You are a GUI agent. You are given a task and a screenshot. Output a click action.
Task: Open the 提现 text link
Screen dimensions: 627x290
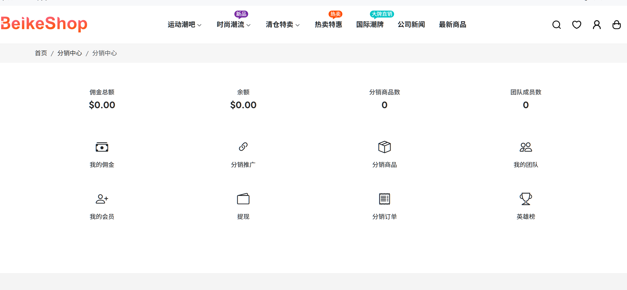[x=243, y=217]
